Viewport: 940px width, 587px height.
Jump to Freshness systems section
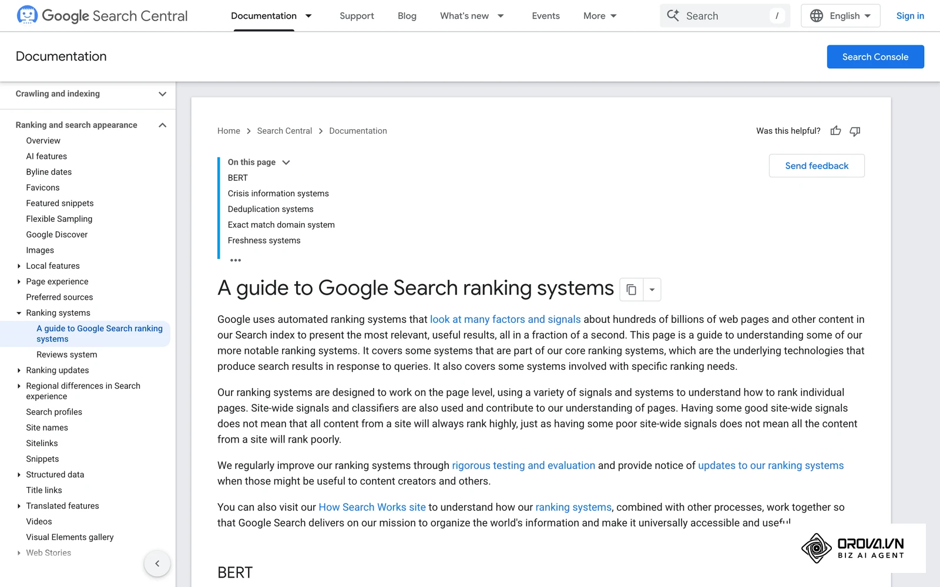[x=264, y=241]
